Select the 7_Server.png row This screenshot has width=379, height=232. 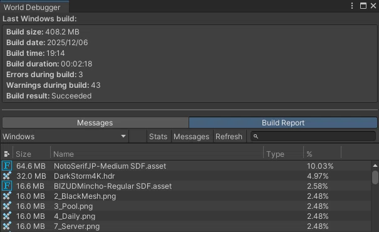pyautogui.click(x=185, y=226)
